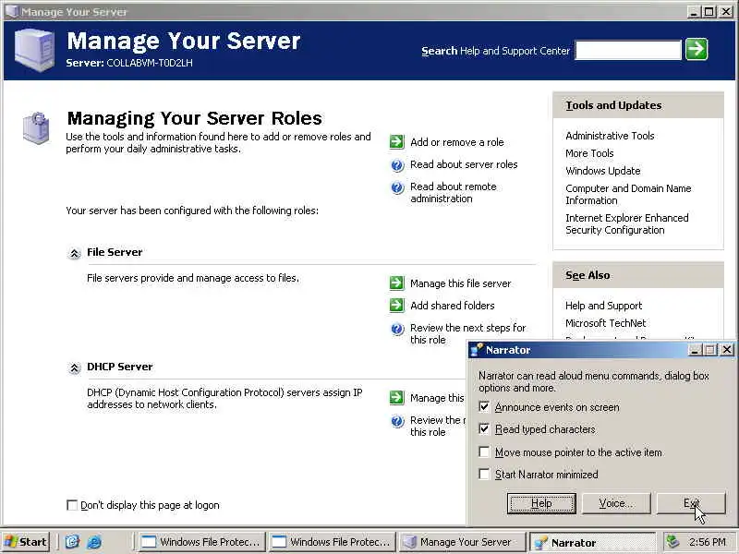Image resolution: width=739 pixels, height=554 pixels.
Task: Open Internet Explorer Enhanced Security Configuration link
Action: (627, 223)
